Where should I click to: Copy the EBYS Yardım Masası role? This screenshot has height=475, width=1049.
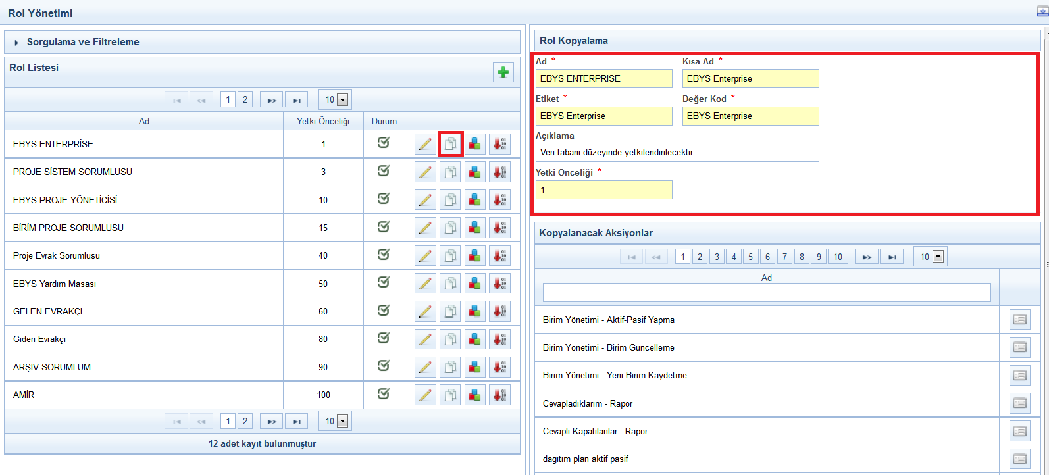click(x=451, y=284)
